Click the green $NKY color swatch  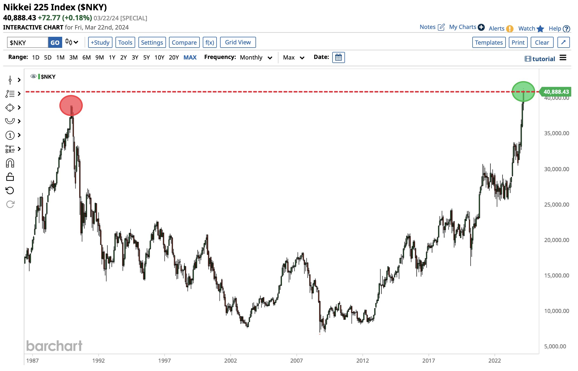pos(39,77)
